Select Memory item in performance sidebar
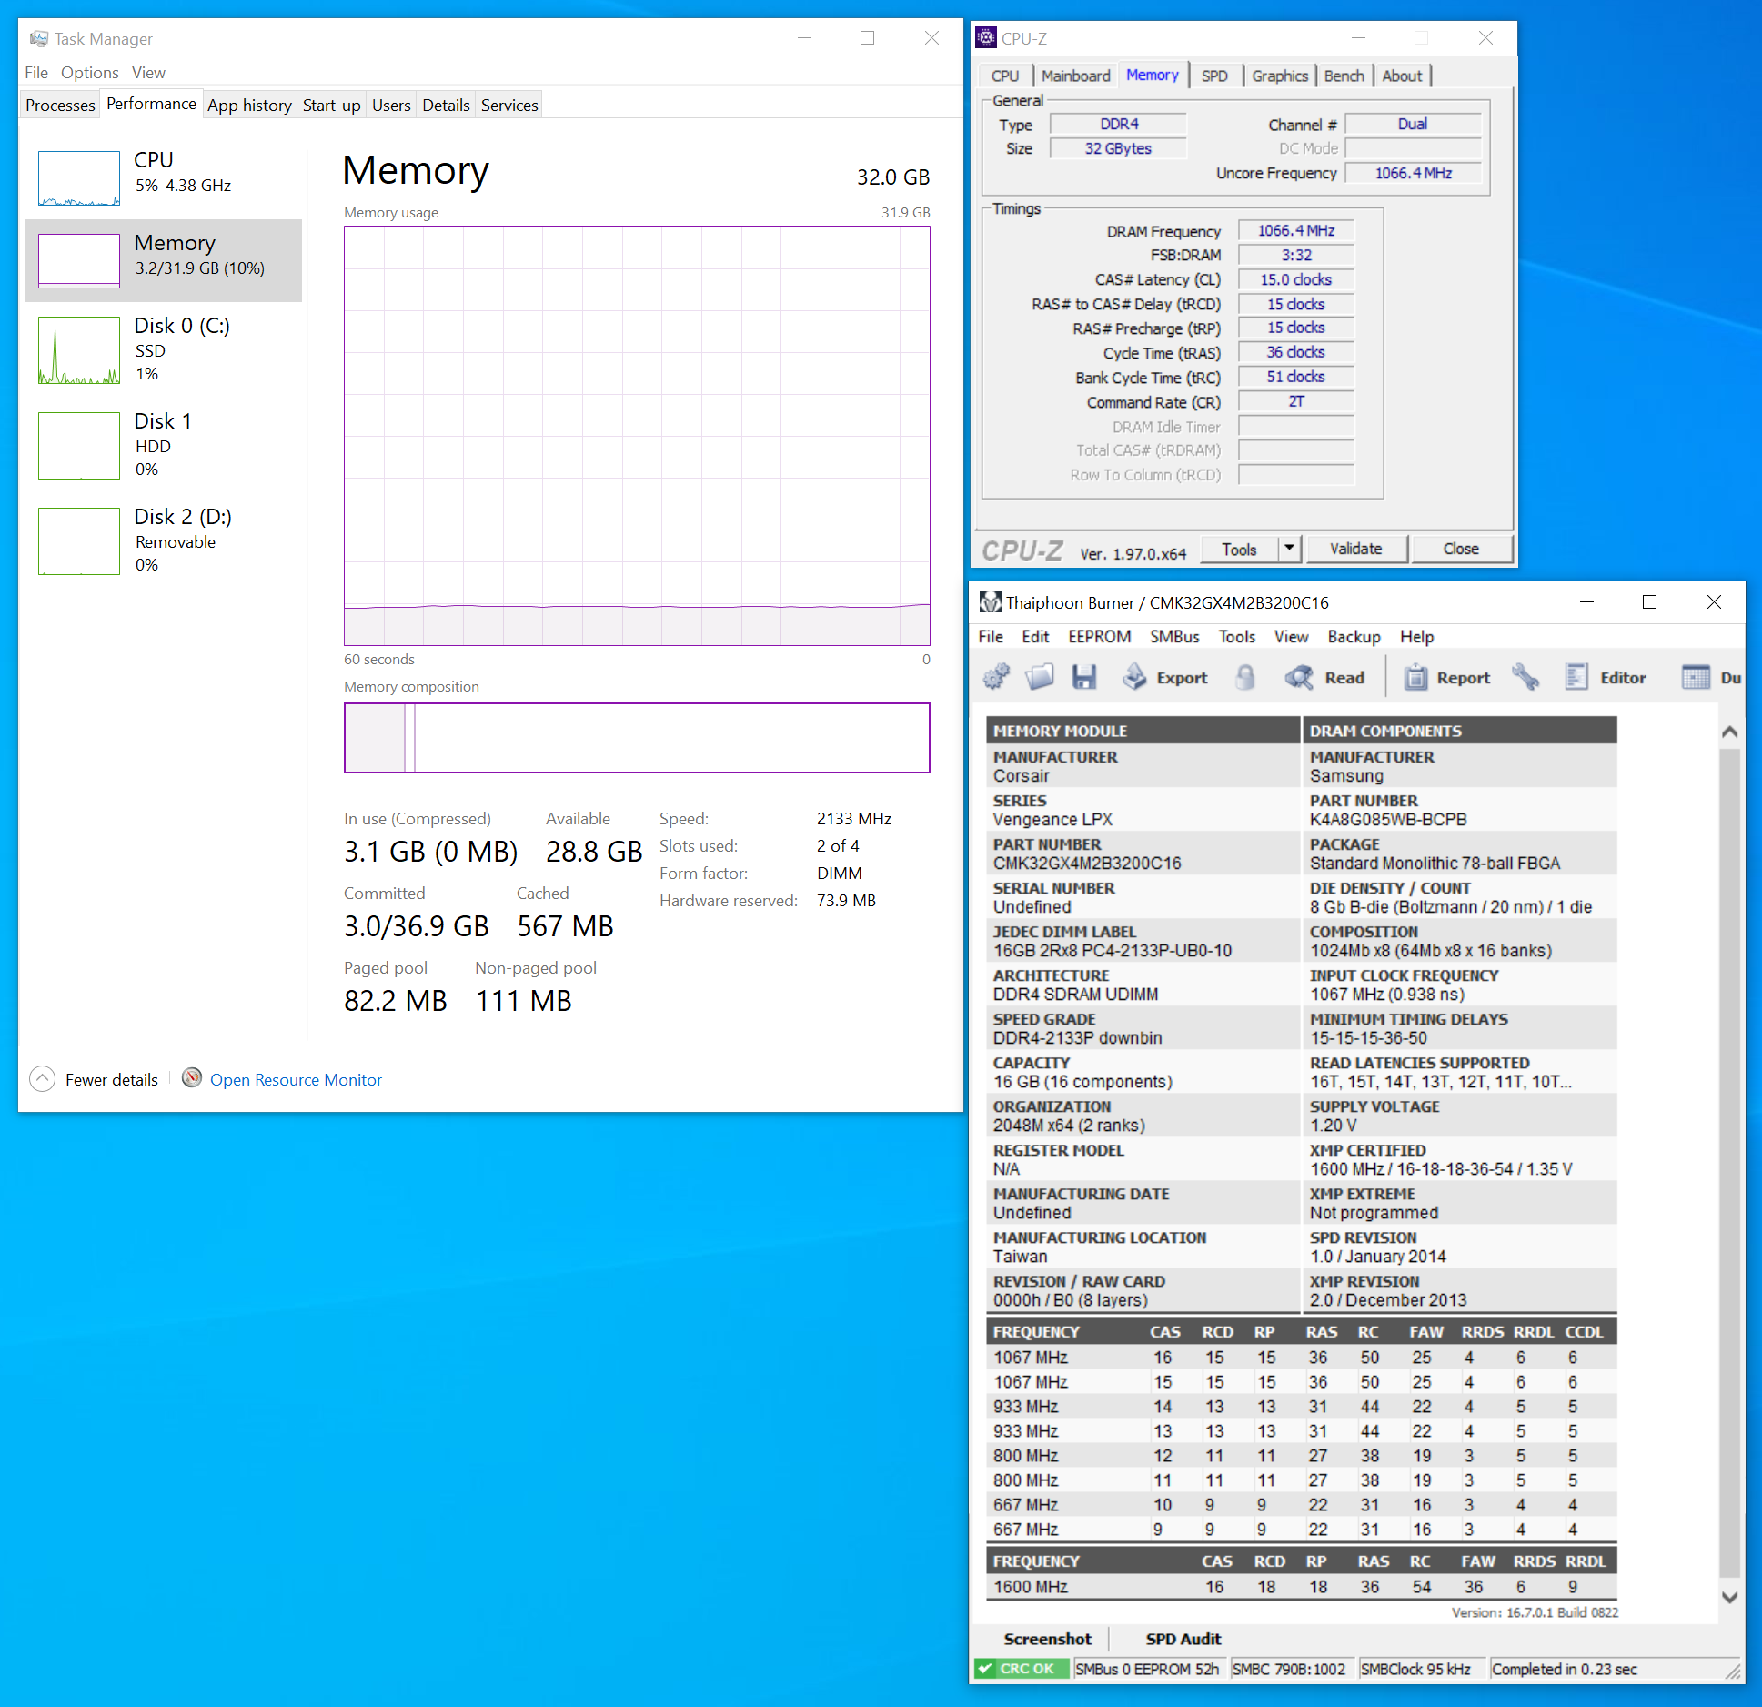1762x1707 pixels. [x=164, y=260]
